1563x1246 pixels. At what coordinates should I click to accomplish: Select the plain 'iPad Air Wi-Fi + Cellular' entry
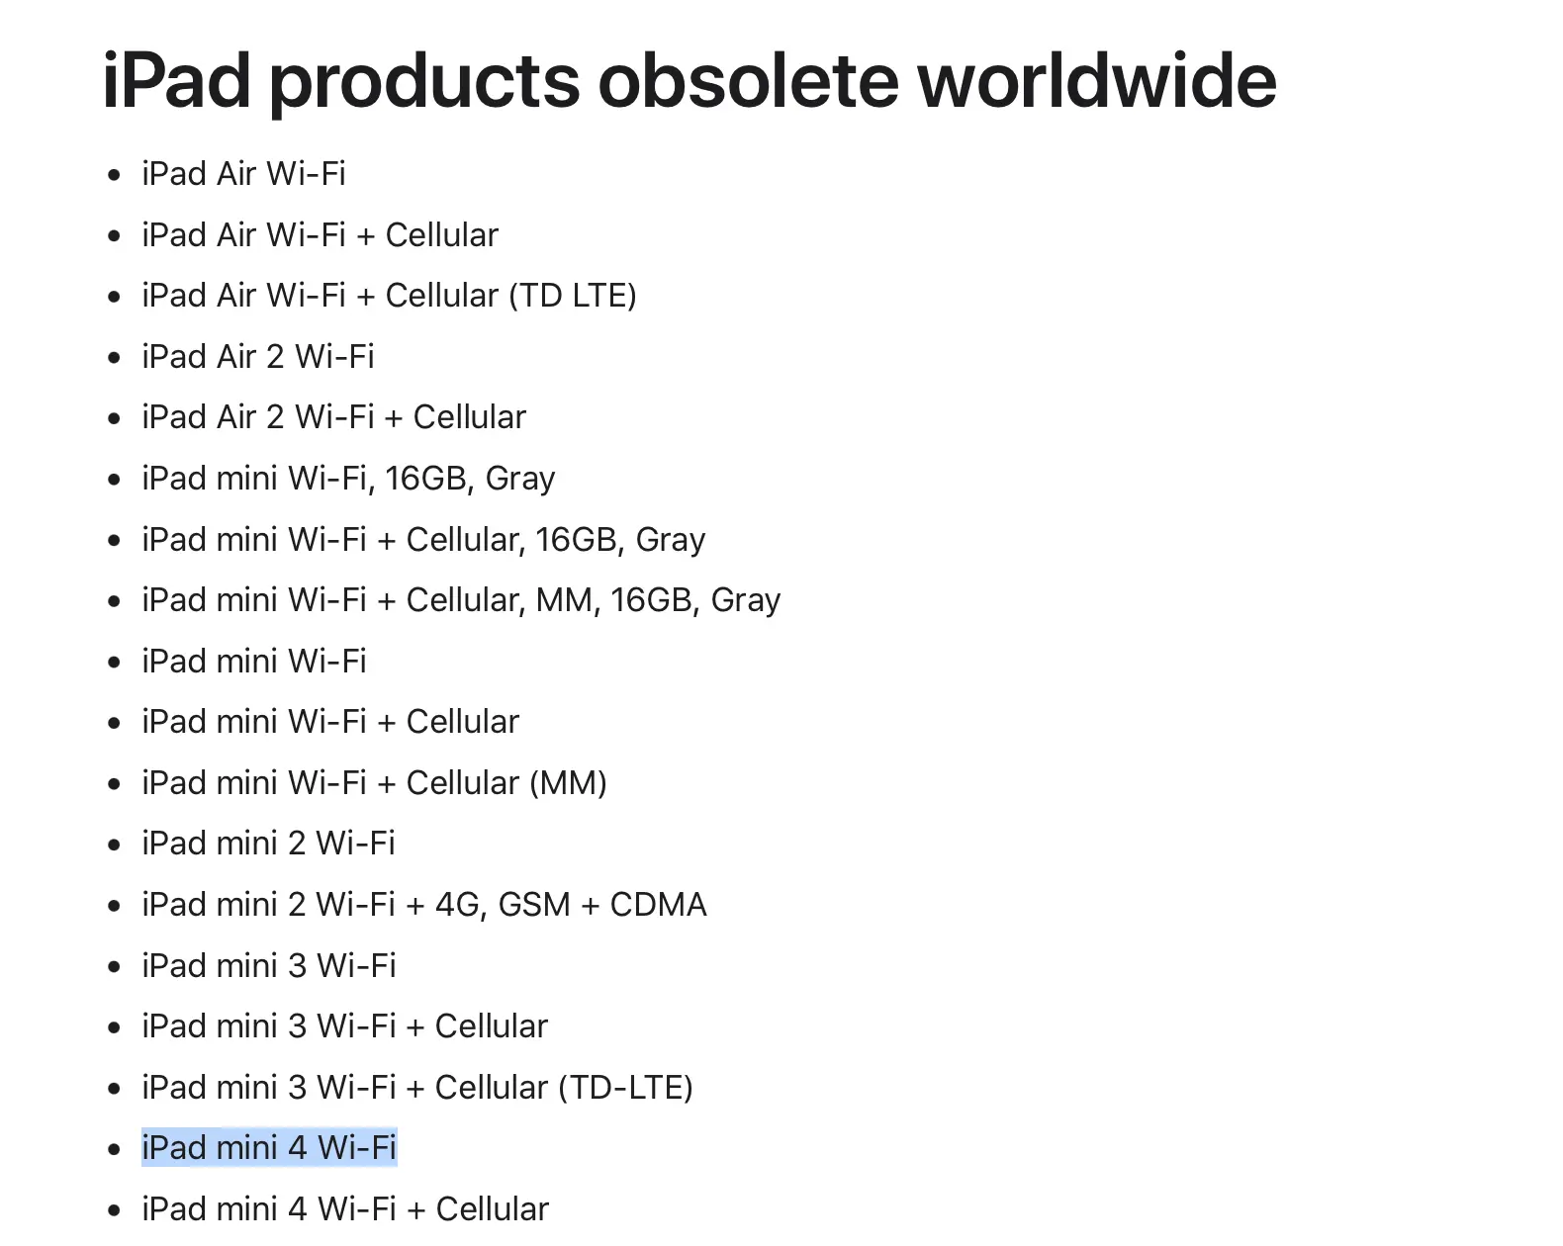pos(320,235)
